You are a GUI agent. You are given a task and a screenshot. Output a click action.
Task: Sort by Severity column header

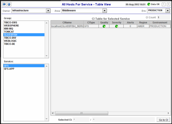tap(116, 23)
